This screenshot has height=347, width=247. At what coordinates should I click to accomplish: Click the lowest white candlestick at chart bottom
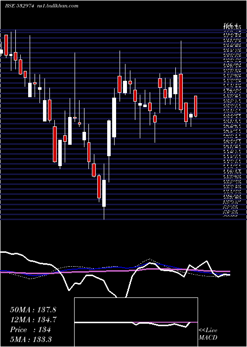(104, 193)
